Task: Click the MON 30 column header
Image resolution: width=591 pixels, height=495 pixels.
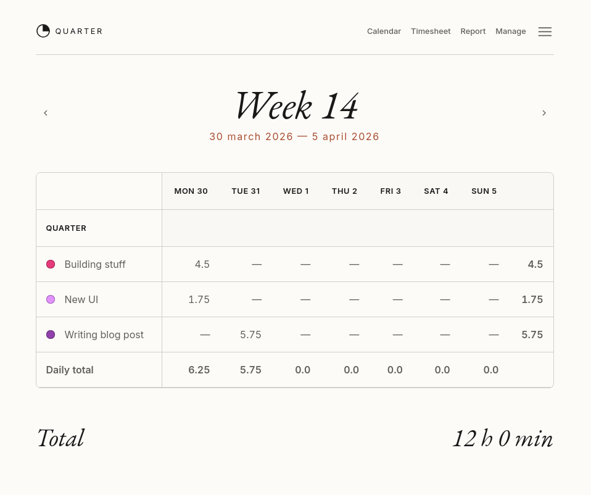Action: (x=191, y=191)
